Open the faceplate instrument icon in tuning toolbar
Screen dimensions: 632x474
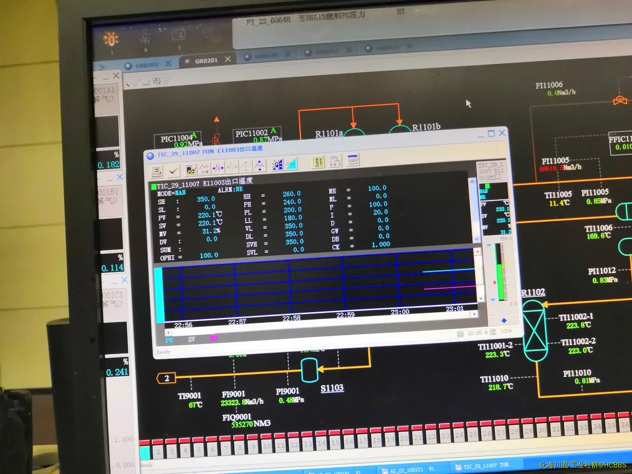318,162
